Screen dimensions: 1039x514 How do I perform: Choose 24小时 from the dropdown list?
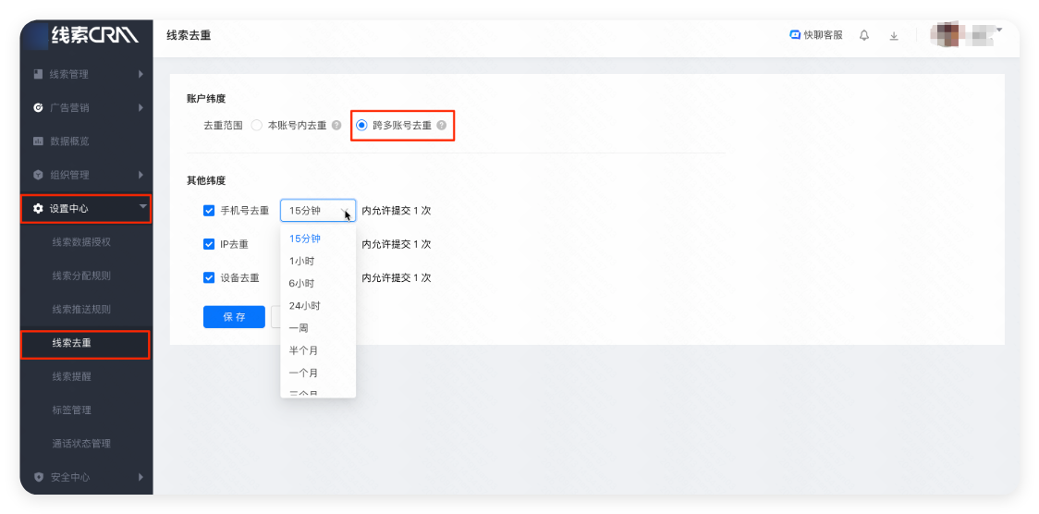(x=318, y=306)
